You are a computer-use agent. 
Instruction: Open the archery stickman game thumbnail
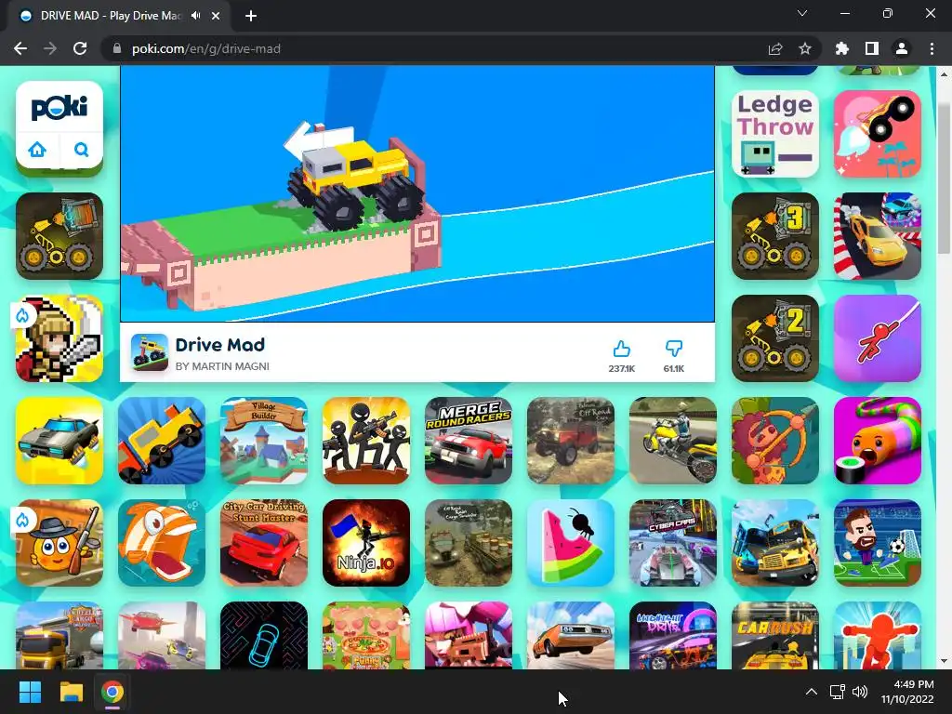coord(775,441)
